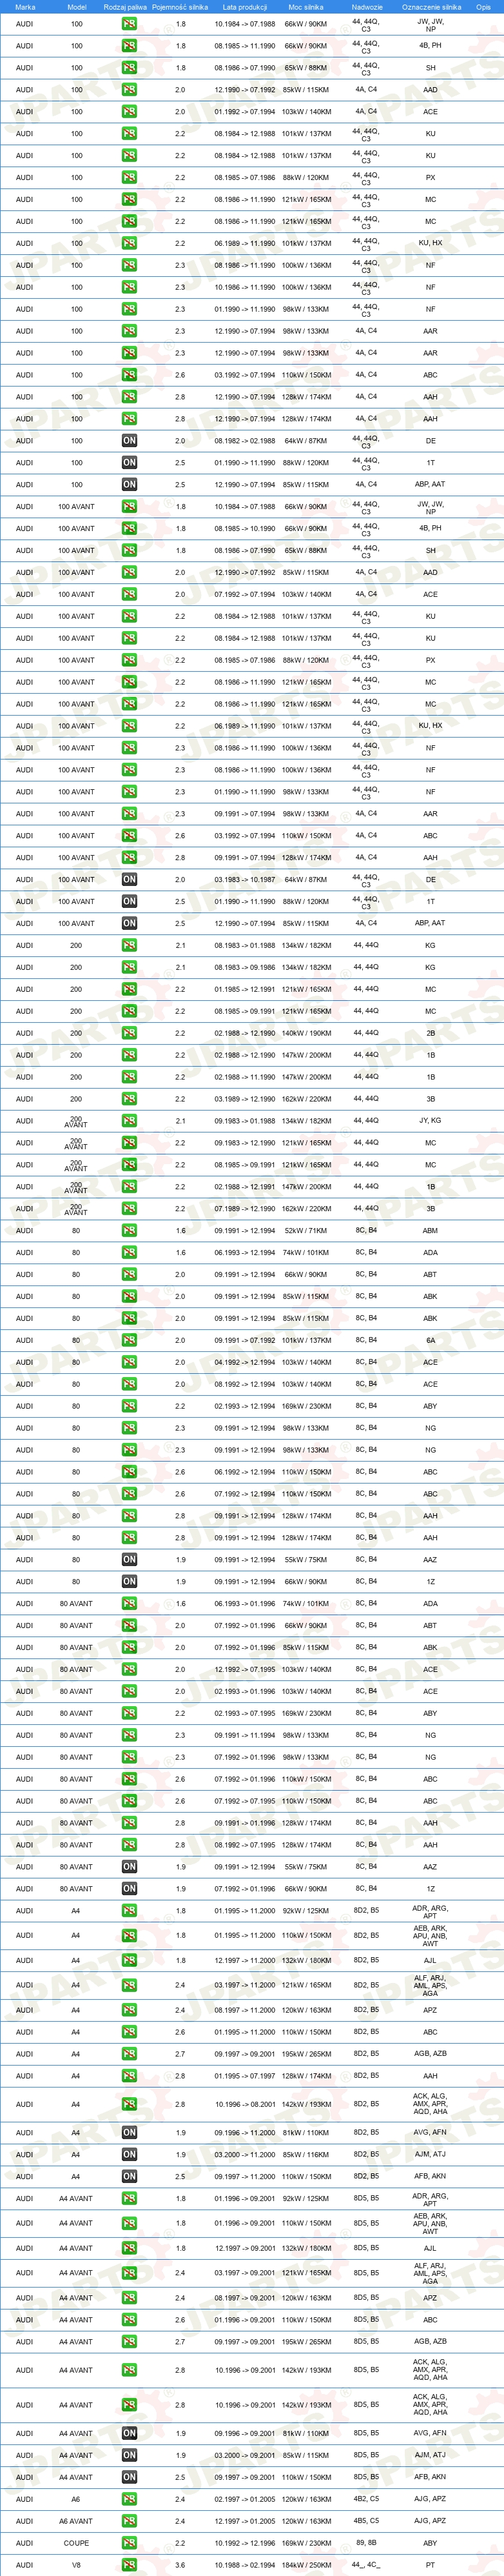Screen dimensions: 504x2576
Task: Click diesel ON icon in A4 AVANT AFB, AKN row
Action: click(x=129, y=2476)
